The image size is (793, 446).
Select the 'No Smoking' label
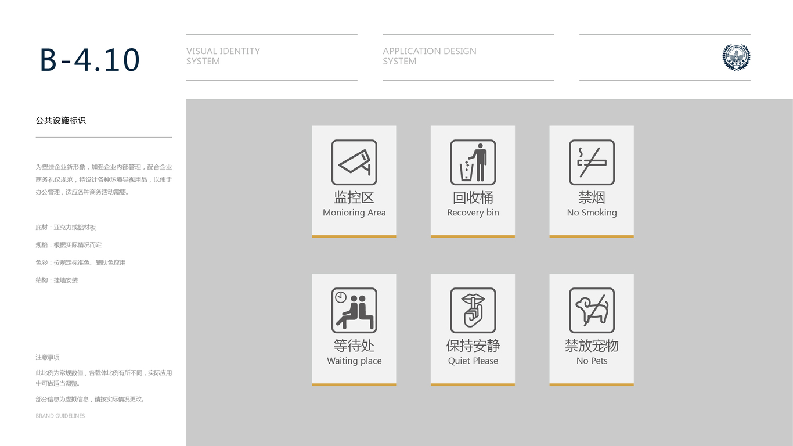pos(592,213)
